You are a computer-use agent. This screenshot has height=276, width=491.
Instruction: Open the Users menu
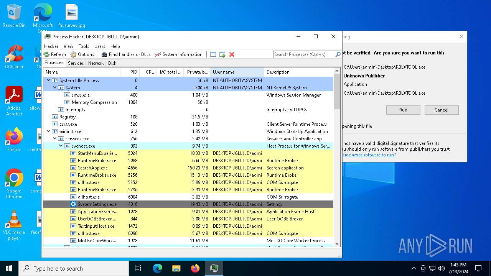(x=100, y=46)
